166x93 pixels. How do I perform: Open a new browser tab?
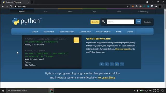33,2
